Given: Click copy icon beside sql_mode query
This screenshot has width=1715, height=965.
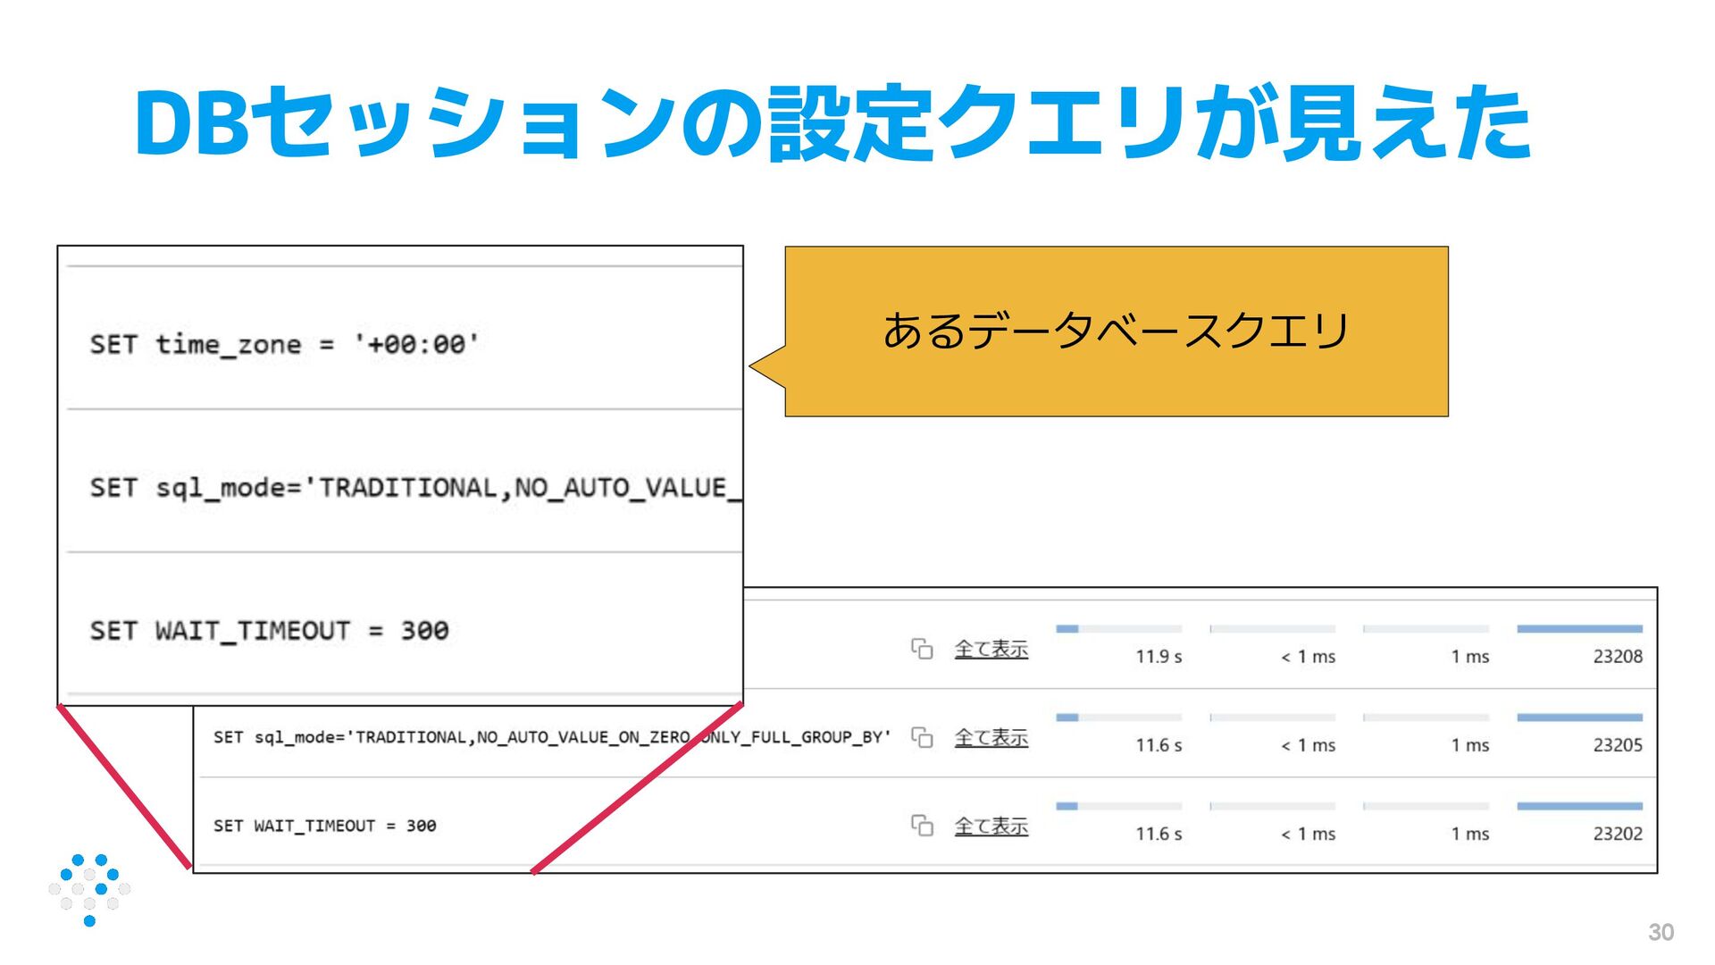Looking at the screenshot, I should pyautogui.click(x=922, y=737).
